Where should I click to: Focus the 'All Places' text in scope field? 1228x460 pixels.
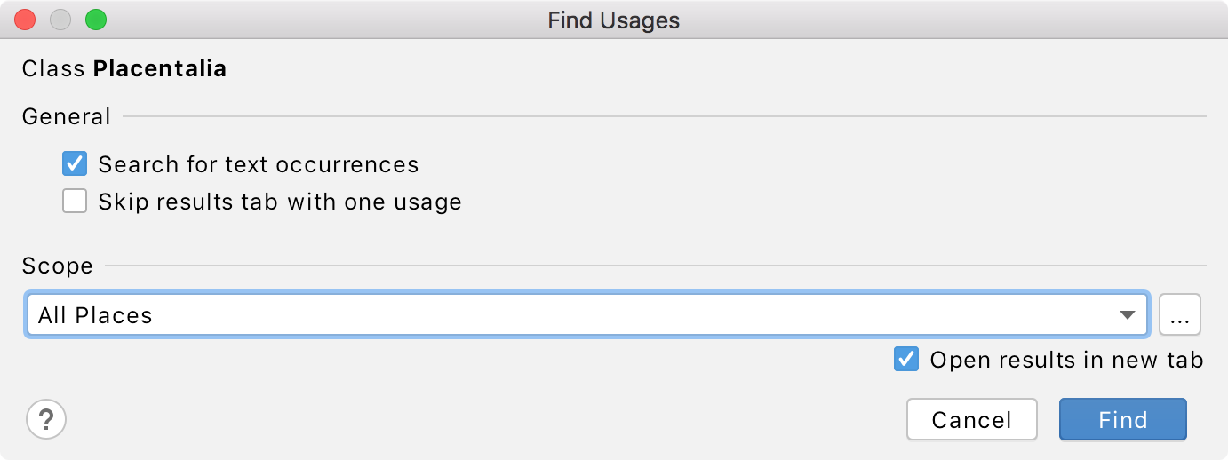pos(95,315)
